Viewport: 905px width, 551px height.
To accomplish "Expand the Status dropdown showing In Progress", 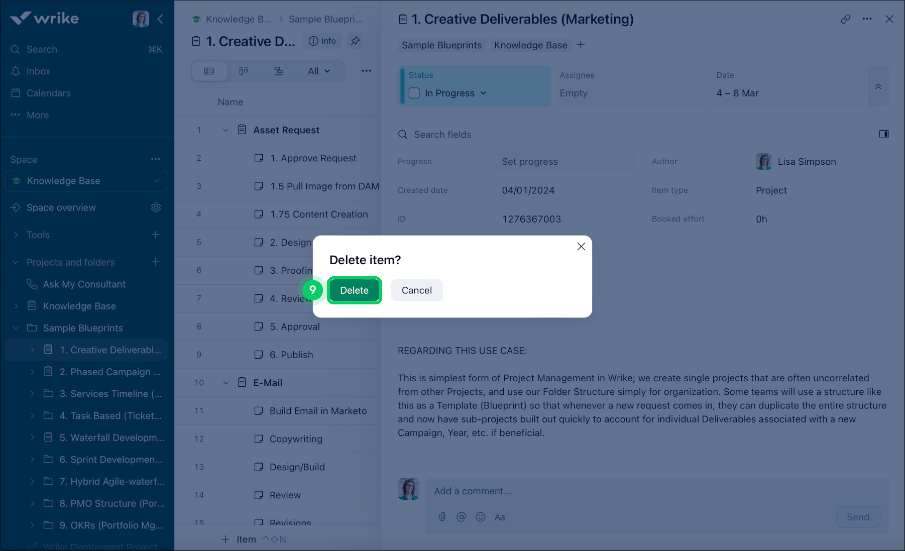I will pyautogui.click(x=483, y=93).
